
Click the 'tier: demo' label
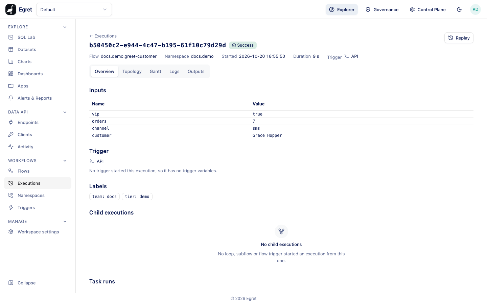pos(137,197)
